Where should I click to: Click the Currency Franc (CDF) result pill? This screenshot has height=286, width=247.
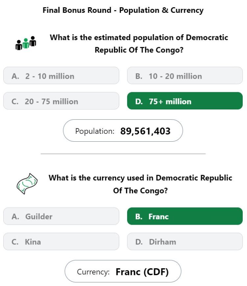click(x=123, y=272)
